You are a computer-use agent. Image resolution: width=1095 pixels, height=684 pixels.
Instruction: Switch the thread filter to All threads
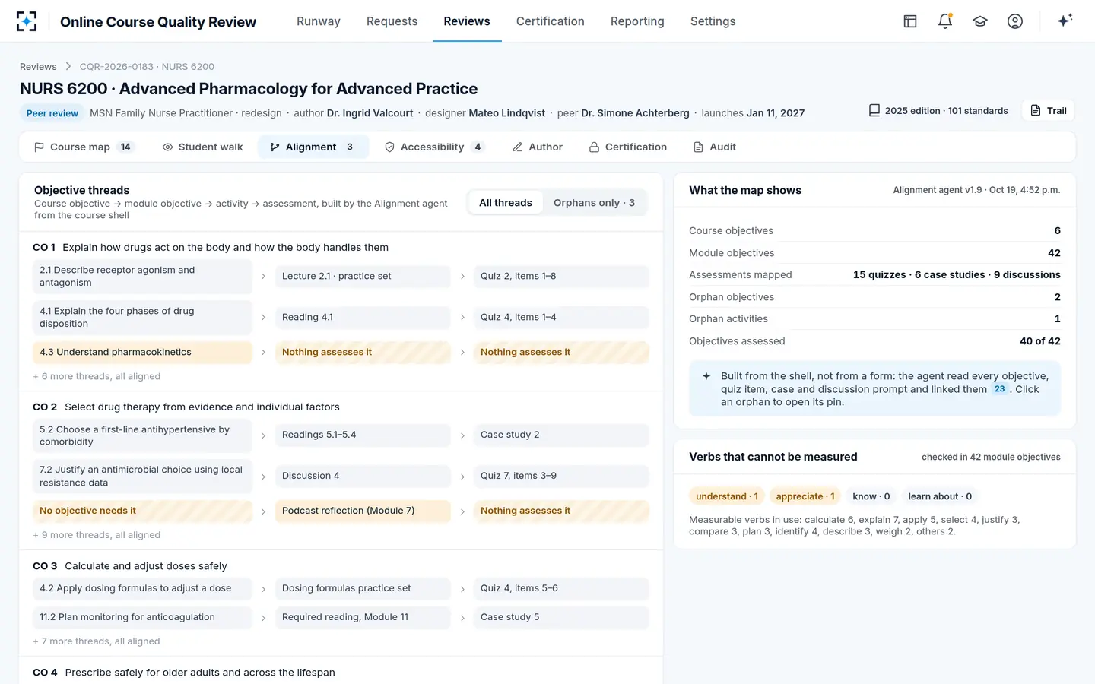[x=506, y=202]
